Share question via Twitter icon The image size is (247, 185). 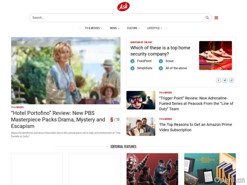(225, 80)
